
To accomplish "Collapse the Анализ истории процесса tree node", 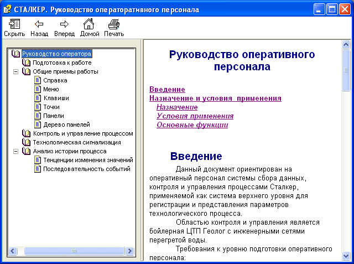I will (x=15, y=151).
